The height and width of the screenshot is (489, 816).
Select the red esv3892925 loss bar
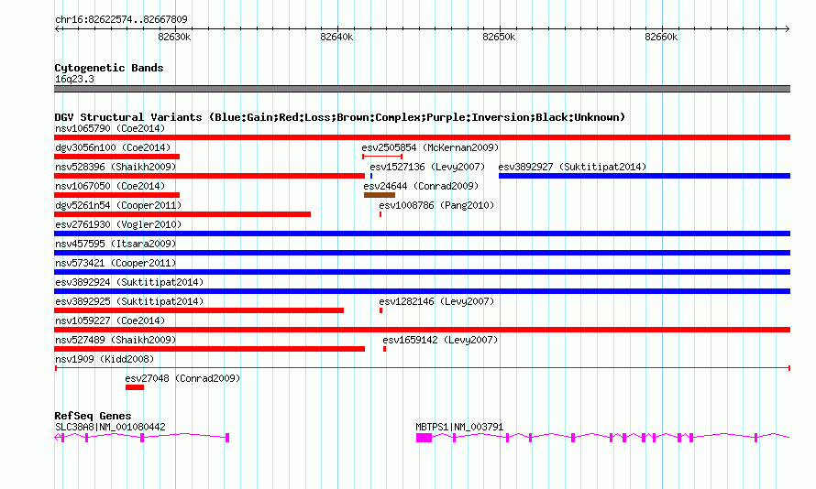199,310
